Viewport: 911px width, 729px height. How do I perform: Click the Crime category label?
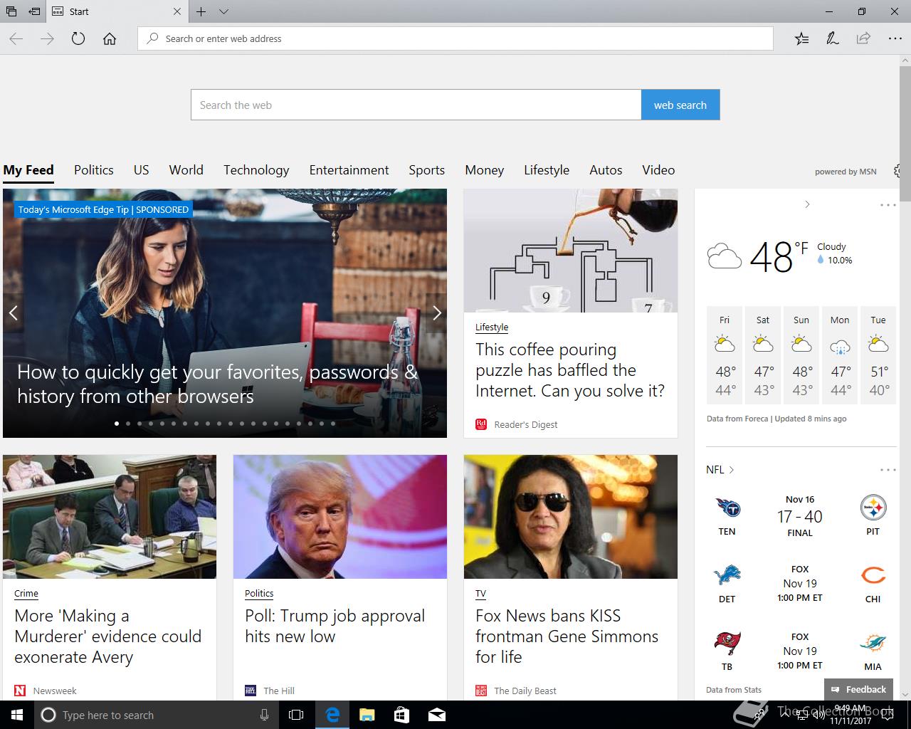point(26,594)
